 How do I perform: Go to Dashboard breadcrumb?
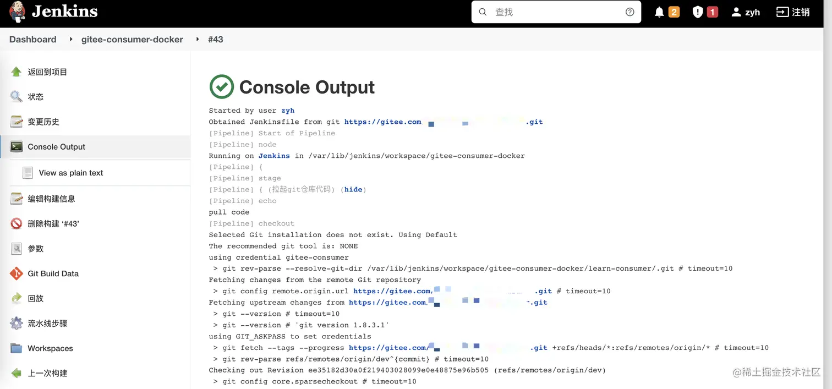tap(33, 40)
